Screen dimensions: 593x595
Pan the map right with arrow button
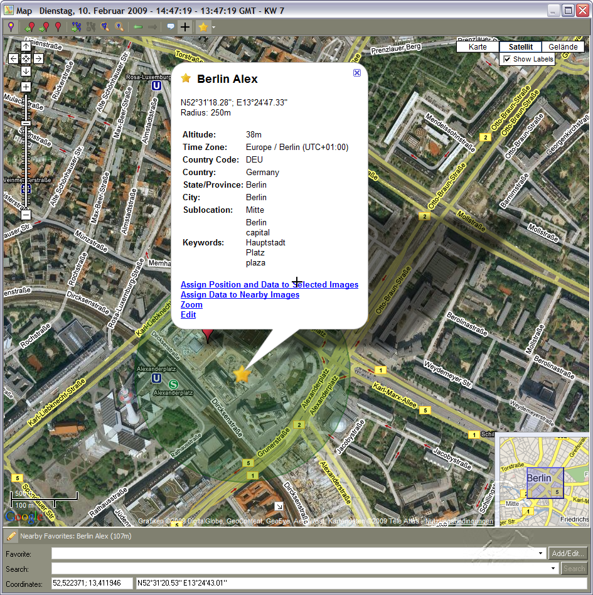point(38,58)
